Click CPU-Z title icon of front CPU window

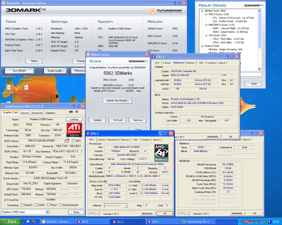88,134
